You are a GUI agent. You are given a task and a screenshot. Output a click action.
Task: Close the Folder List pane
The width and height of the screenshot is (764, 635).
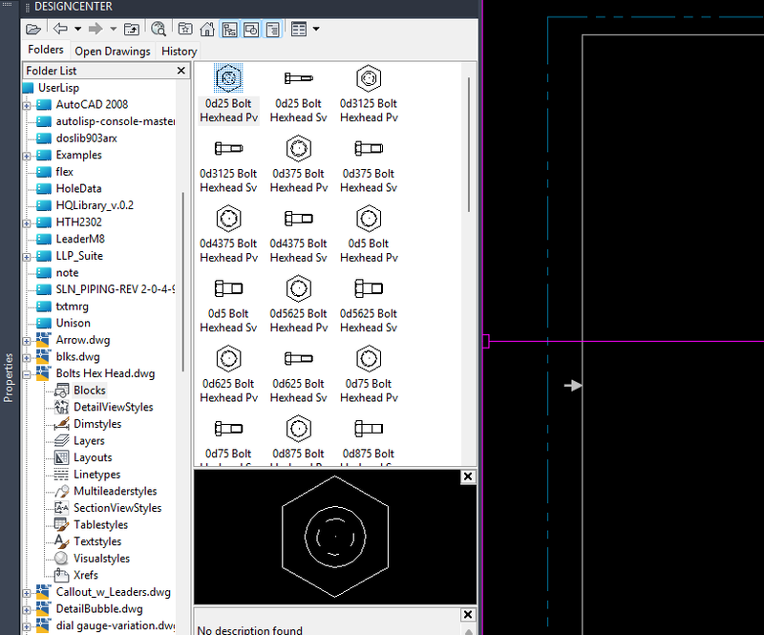[181, 71]
